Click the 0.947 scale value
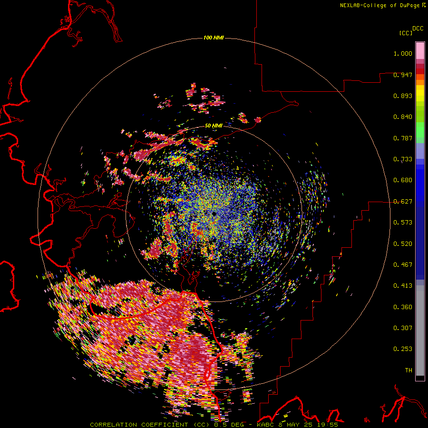Image resolution: width=428 pixels, height=428 pixels. point(403,75)
